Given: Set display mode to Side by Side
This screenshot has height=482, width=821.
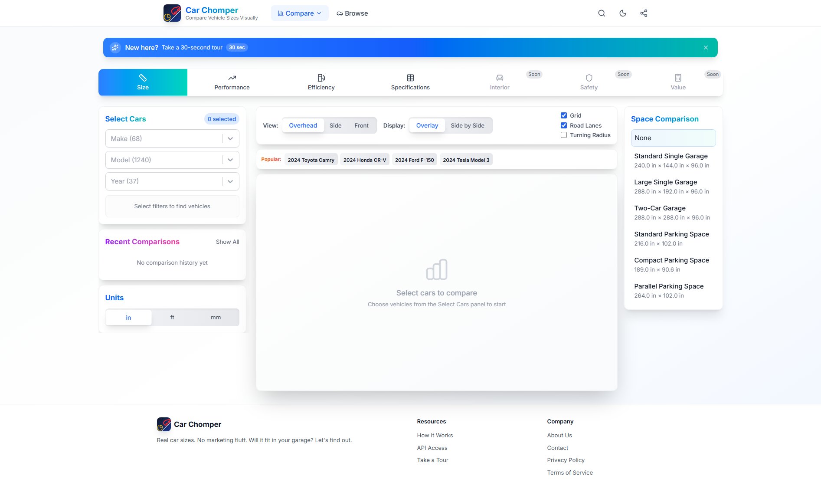Looking at the screenshot, I should click(x=468, y=125).
